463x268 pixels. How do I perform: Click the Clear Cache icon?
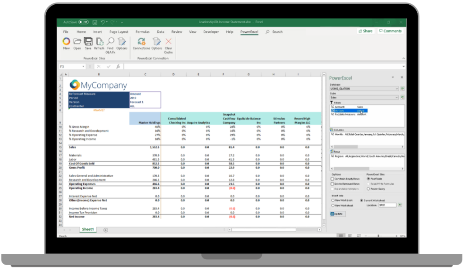pos(168,43)
